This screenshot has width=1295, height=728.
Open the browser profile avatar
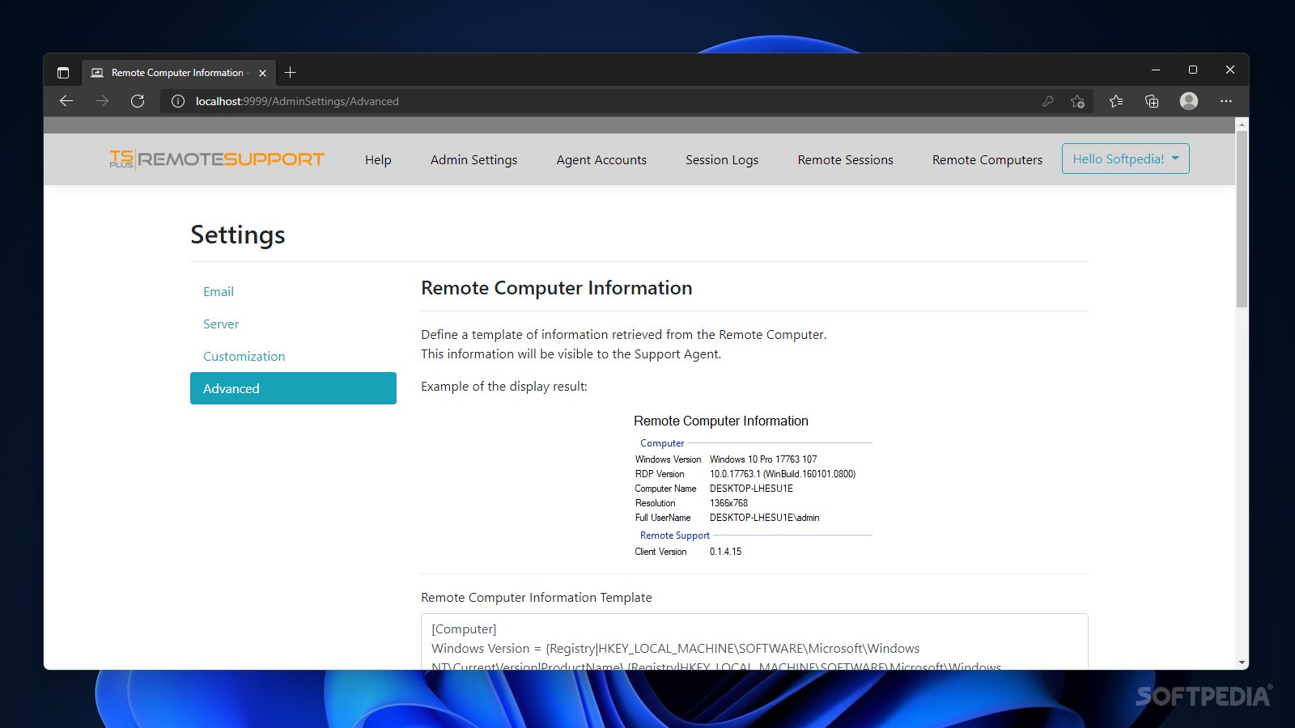[x=1189, y=101]
